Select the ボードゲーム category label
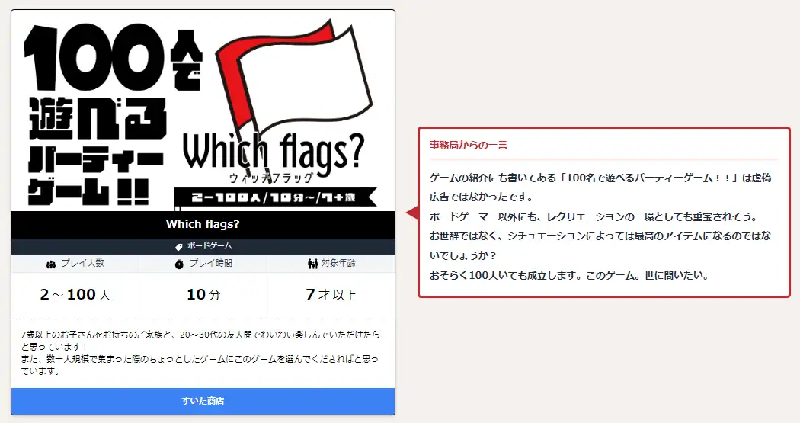Viewport: 800px width, 423px height. click(210, 246)
